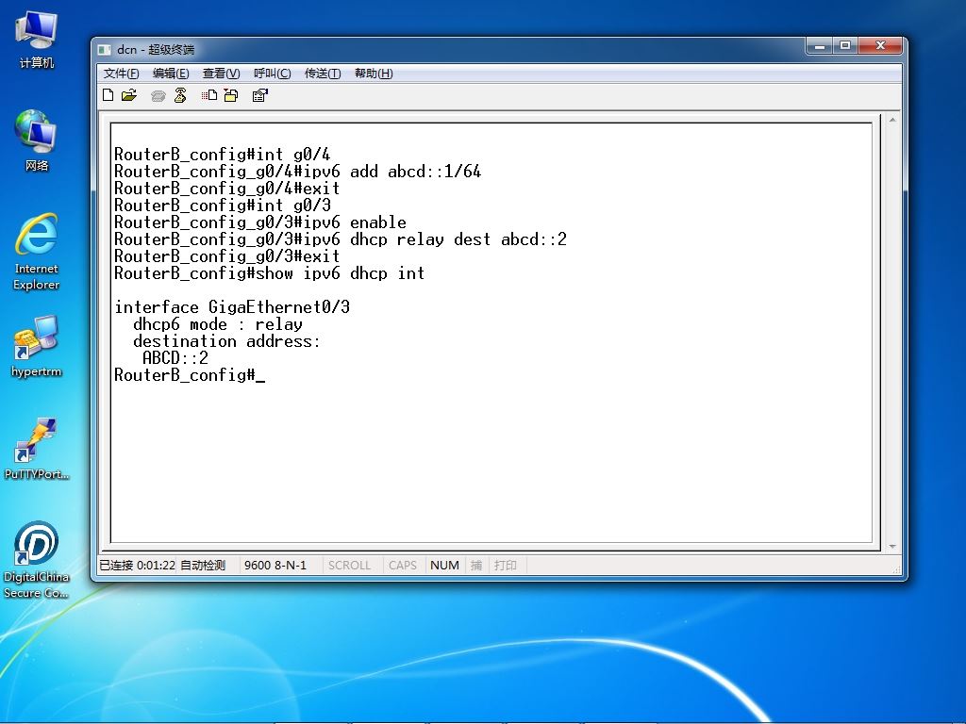Click the 'ipv6 add abcd::1/64' command line

tap(297, 172)
